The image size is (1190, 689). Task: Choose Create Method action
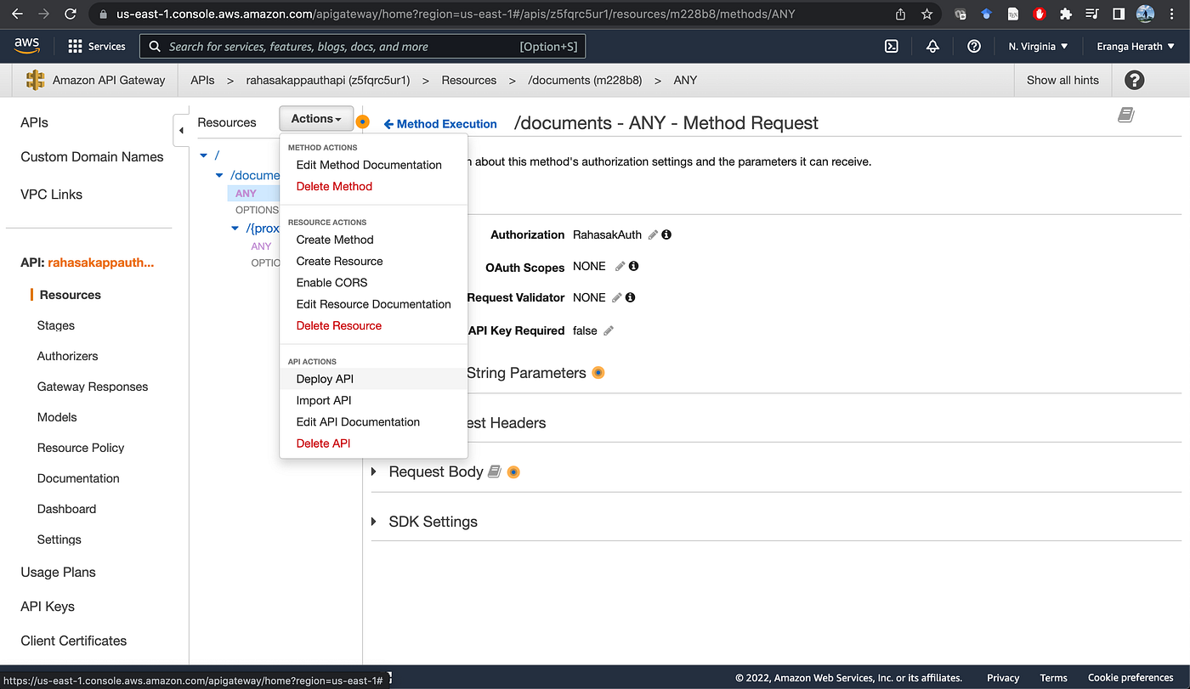point(335,240)
